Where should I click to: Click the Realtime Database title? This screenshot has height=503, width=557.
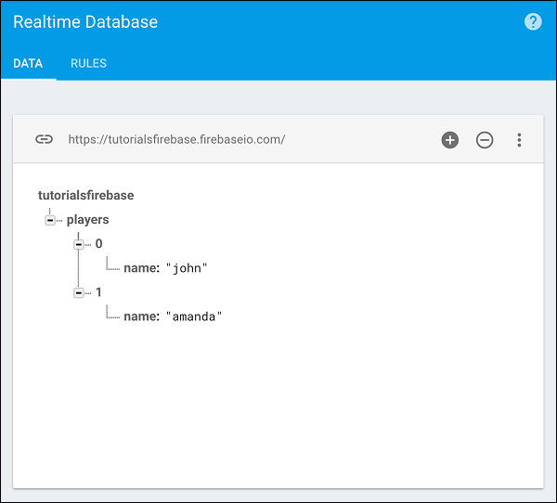(85, 21)
